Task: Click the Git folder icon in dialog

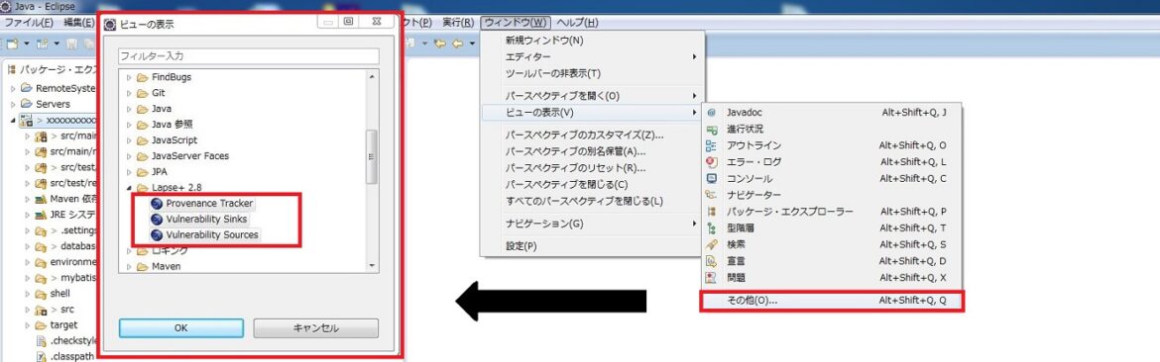Action: (142, 93)
